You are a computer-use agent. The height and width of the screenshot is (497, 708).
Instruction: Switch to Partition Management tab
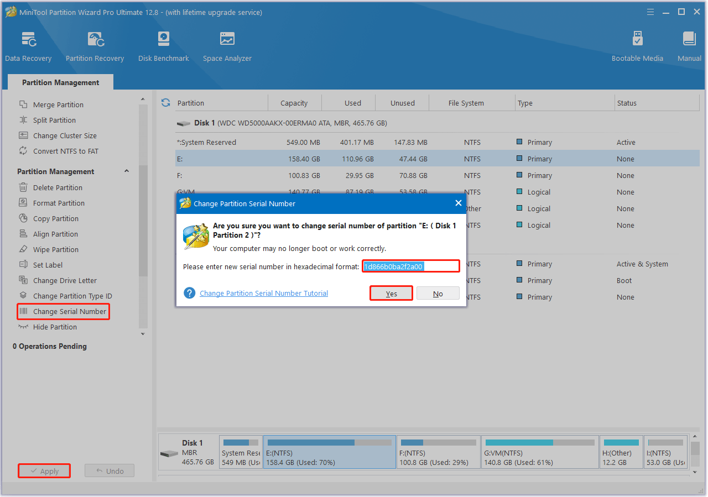pos(61,82)
